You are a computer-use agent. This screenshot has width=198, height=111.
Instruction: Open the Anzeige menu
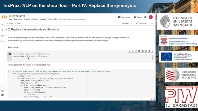pos(27,19)
